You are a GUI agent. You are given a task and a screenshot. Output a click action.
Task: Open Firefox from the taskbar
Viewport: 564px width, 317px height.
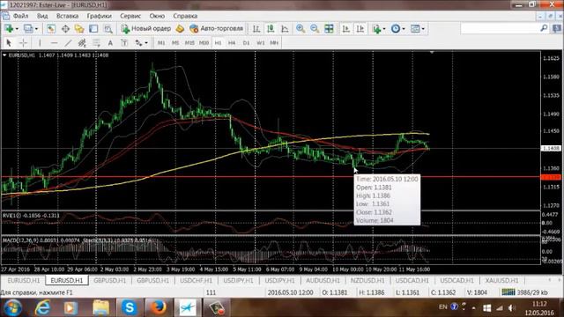[x=159, y=307]
